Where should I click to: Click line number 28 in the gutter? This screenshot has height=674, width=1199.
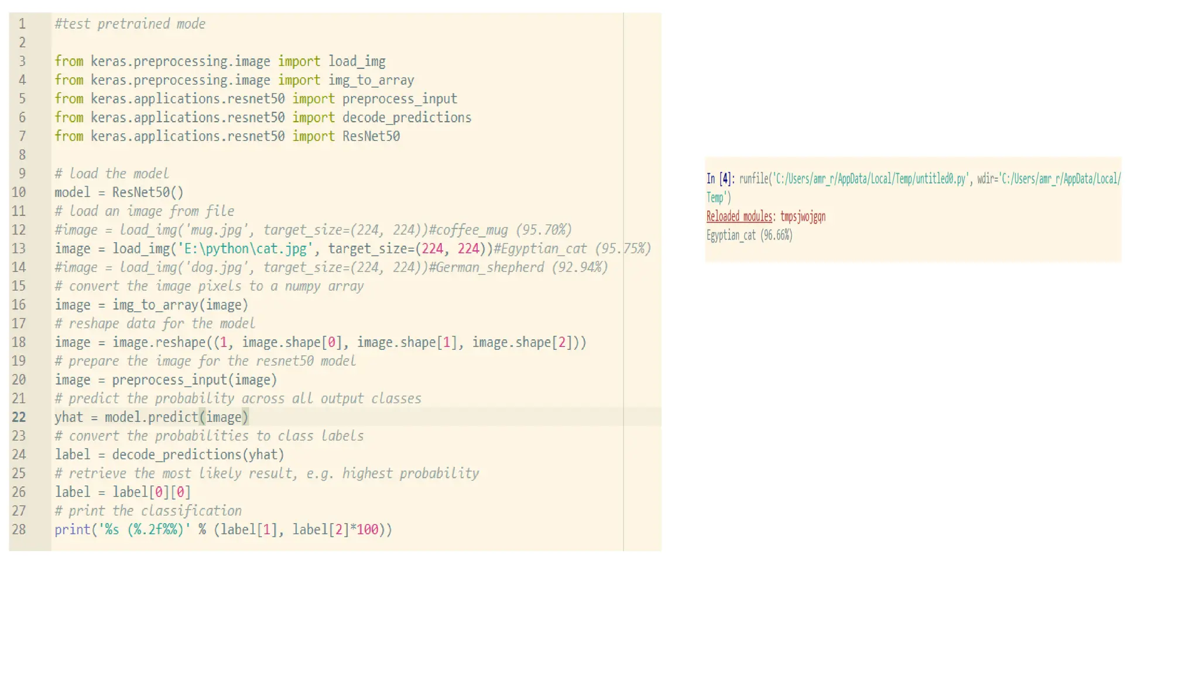coord(19,529)
